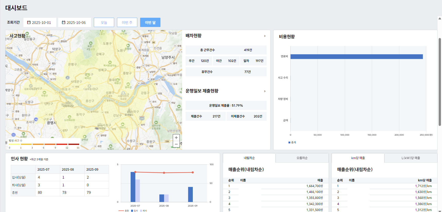
Task: Click the dark red swatch in the accident legend
Action: (74, 144)
